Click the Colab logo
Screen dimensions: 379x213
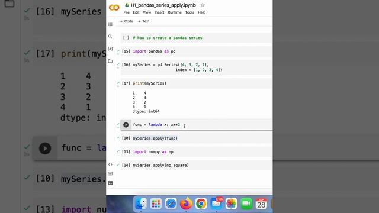[x=114, y=8]
